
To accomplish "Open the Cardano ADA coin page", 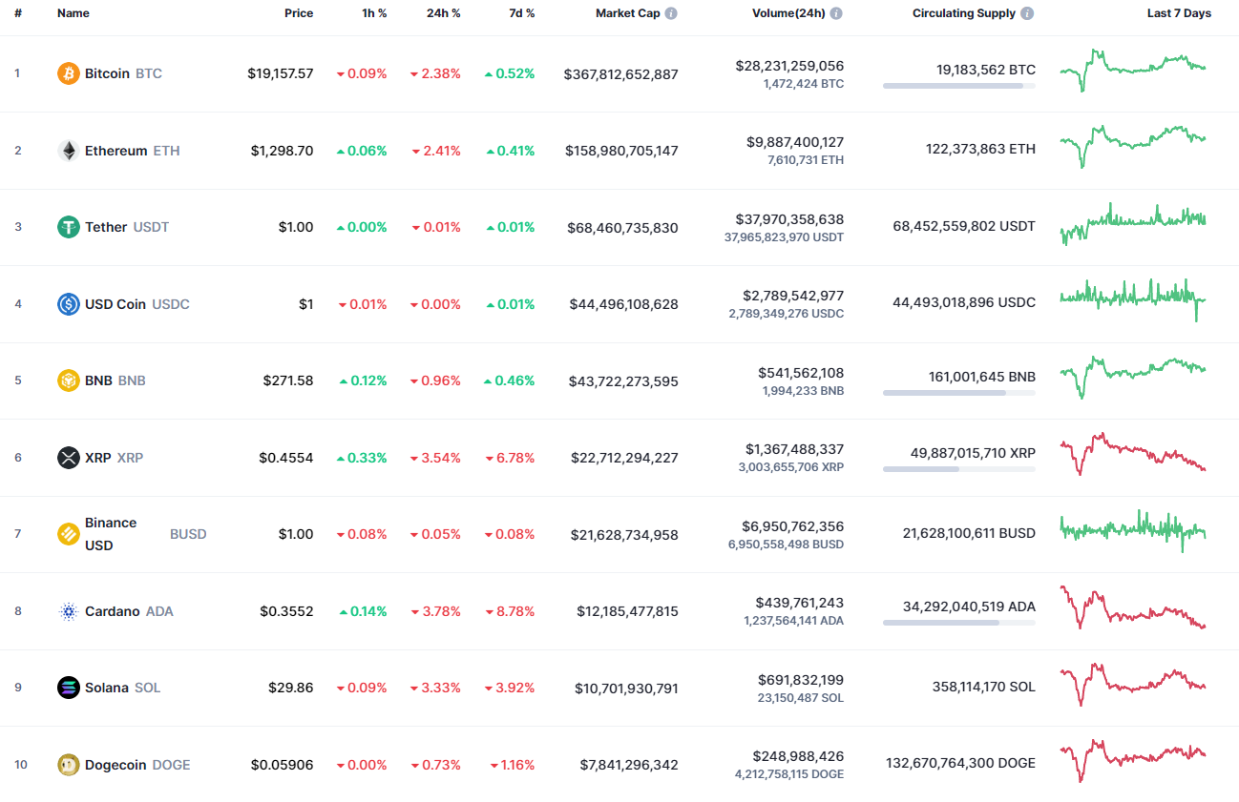I will (115, 610).
